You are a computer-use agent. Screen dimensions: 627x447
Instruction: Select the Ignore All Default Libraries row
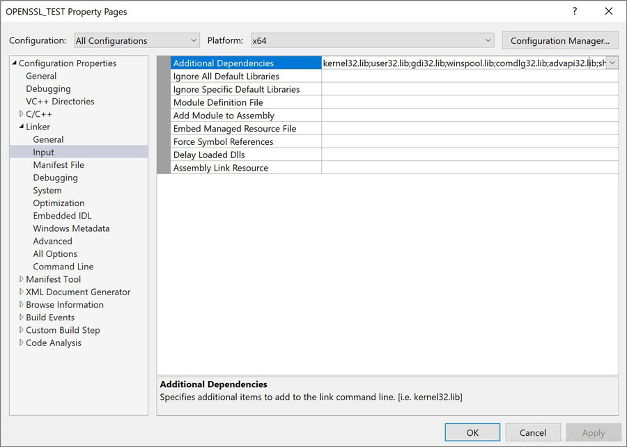pyautogui.click(x=246, y=76)
